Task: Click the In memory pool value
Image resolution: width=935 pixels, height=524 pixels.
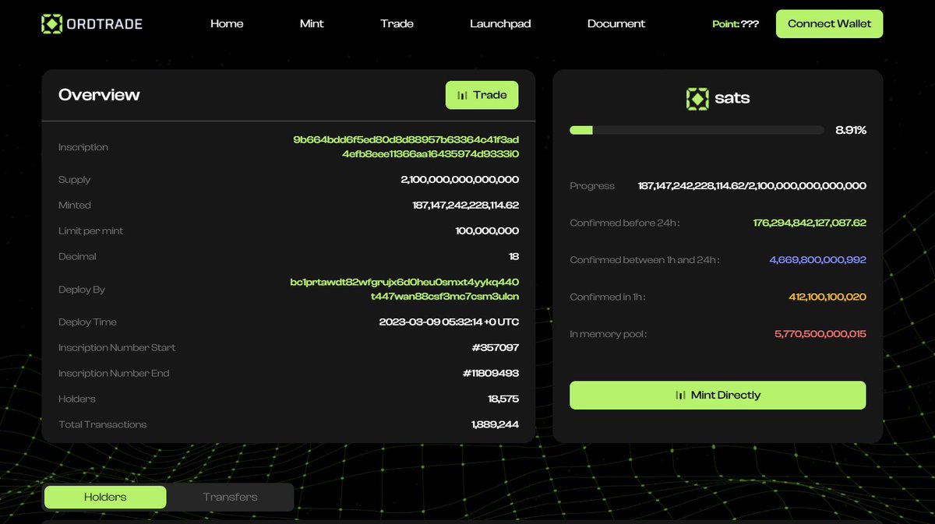Action: click(x=820, y=334)
